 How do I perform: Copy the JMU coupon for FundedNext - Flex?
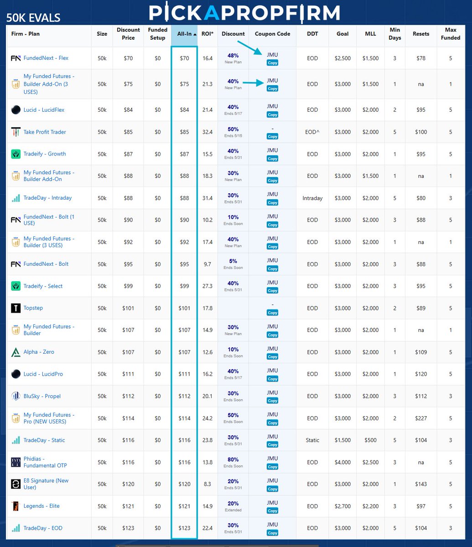(x=272, y=63)
